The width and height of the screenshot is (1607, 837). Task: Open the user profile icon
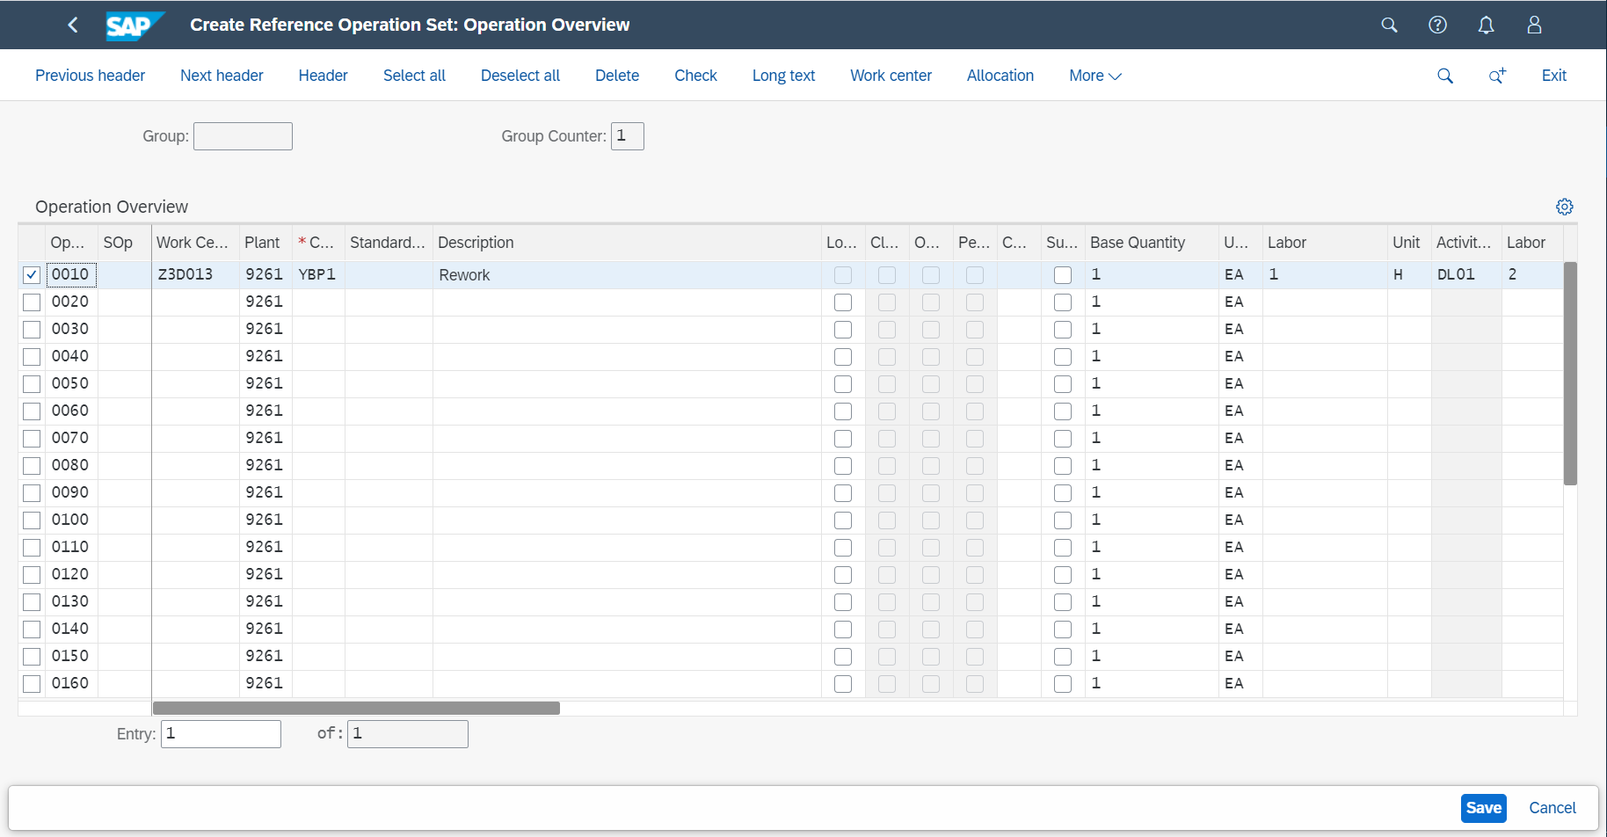[x=1533, y=25]
